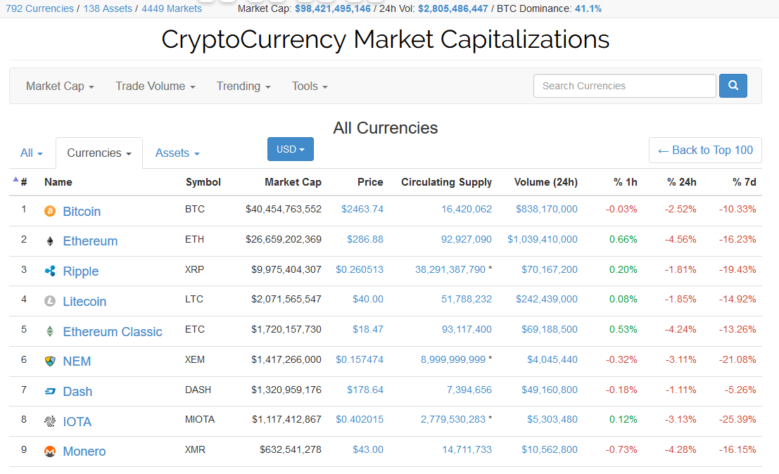
Task: Open the 792 Currencies link
Action: [x=39, y=8]
